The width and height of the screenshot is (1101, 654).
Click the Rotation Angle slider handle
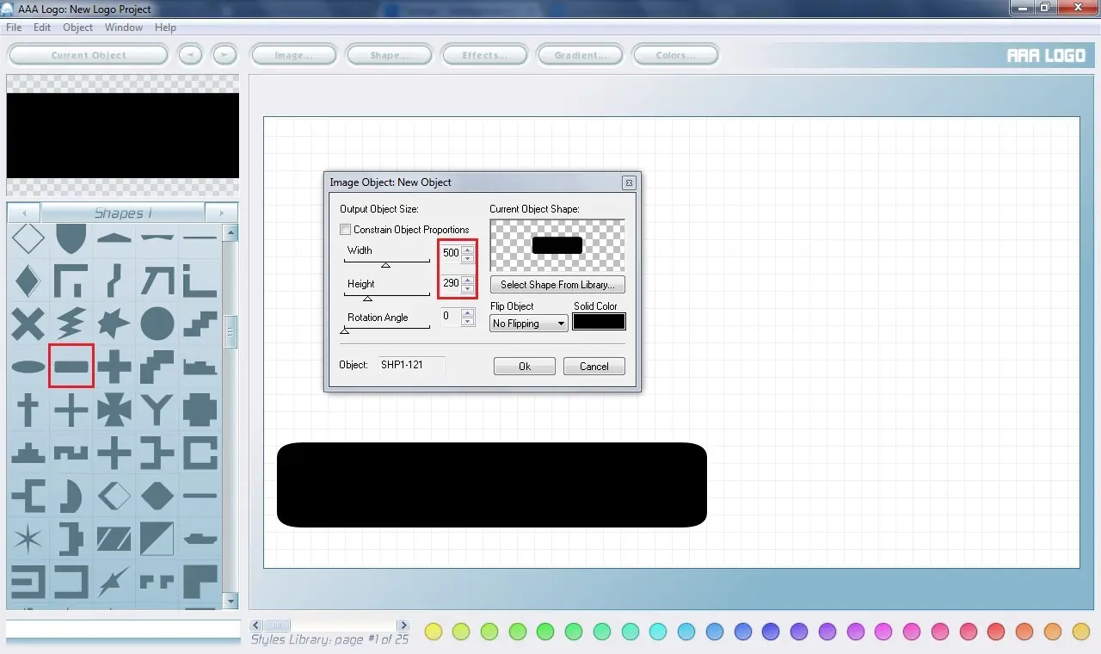point(345,330)
